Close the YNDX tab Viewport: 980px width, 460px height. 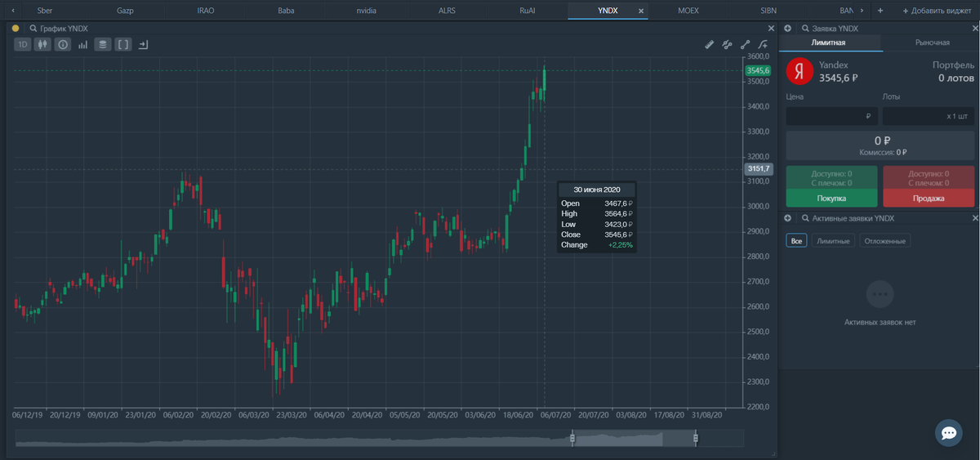[641, 11]
